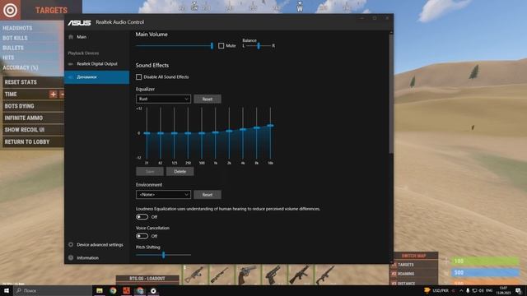The width and height of the screenshot is (527, 296).
Task: Open Information page
Action: pos(87,257)
